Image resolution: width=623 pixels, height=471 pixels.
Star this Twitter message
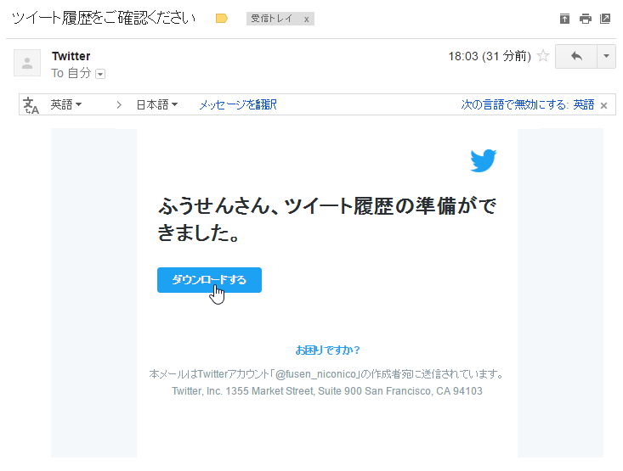[543, 56]
